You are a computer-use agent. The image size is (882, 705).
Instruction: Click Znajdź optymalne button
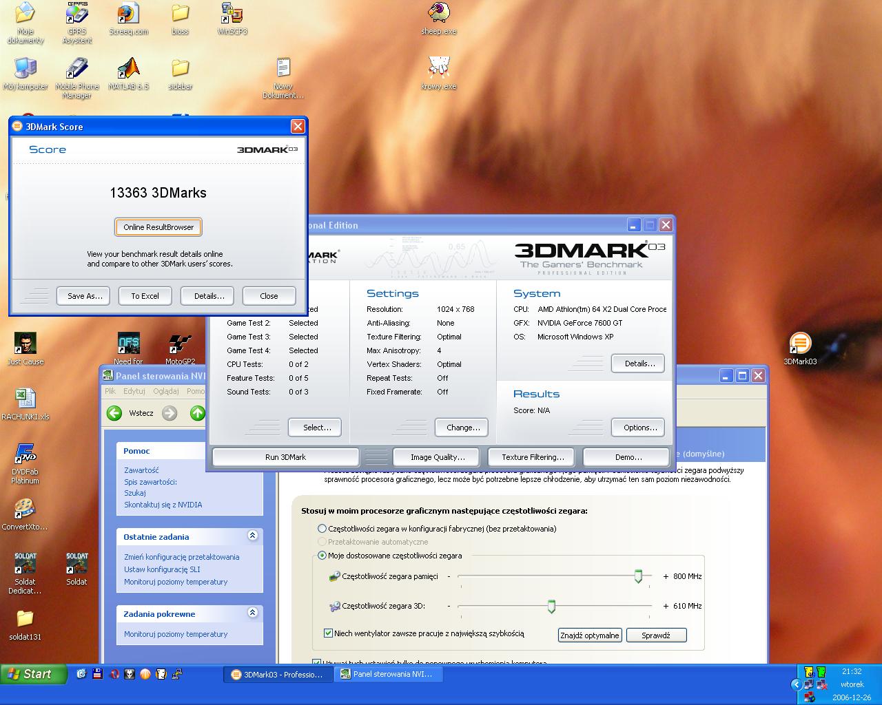point(590,635)
